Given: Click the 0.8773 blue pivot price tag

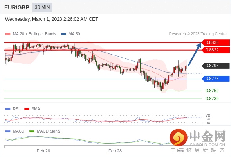Looking at the screenshot, I should coord(216,78).
